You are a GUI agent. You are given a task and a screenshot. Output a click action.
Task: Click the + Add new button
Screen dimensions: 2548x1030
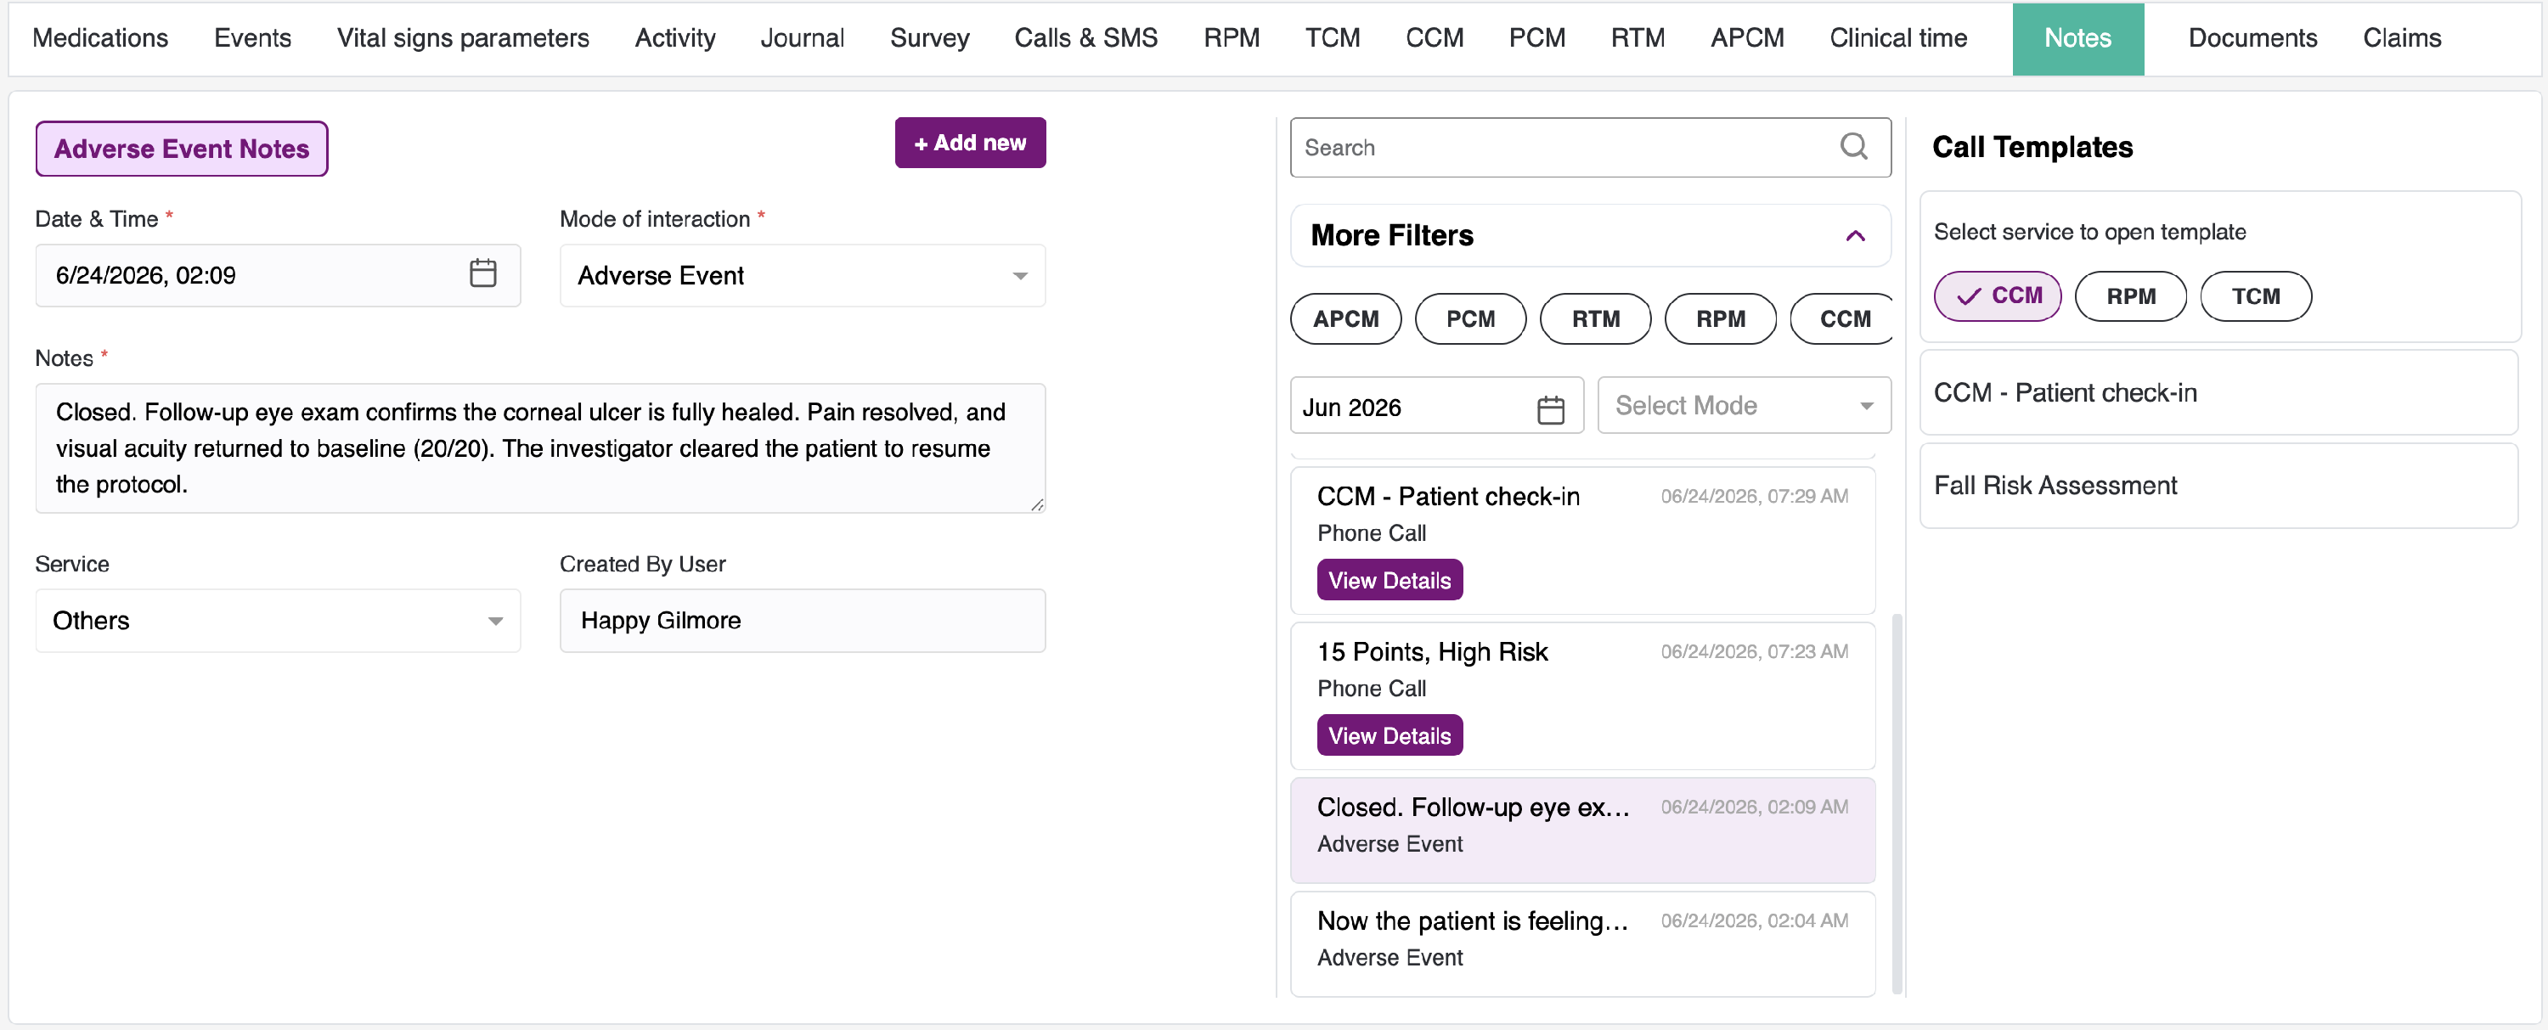point(970,144)
